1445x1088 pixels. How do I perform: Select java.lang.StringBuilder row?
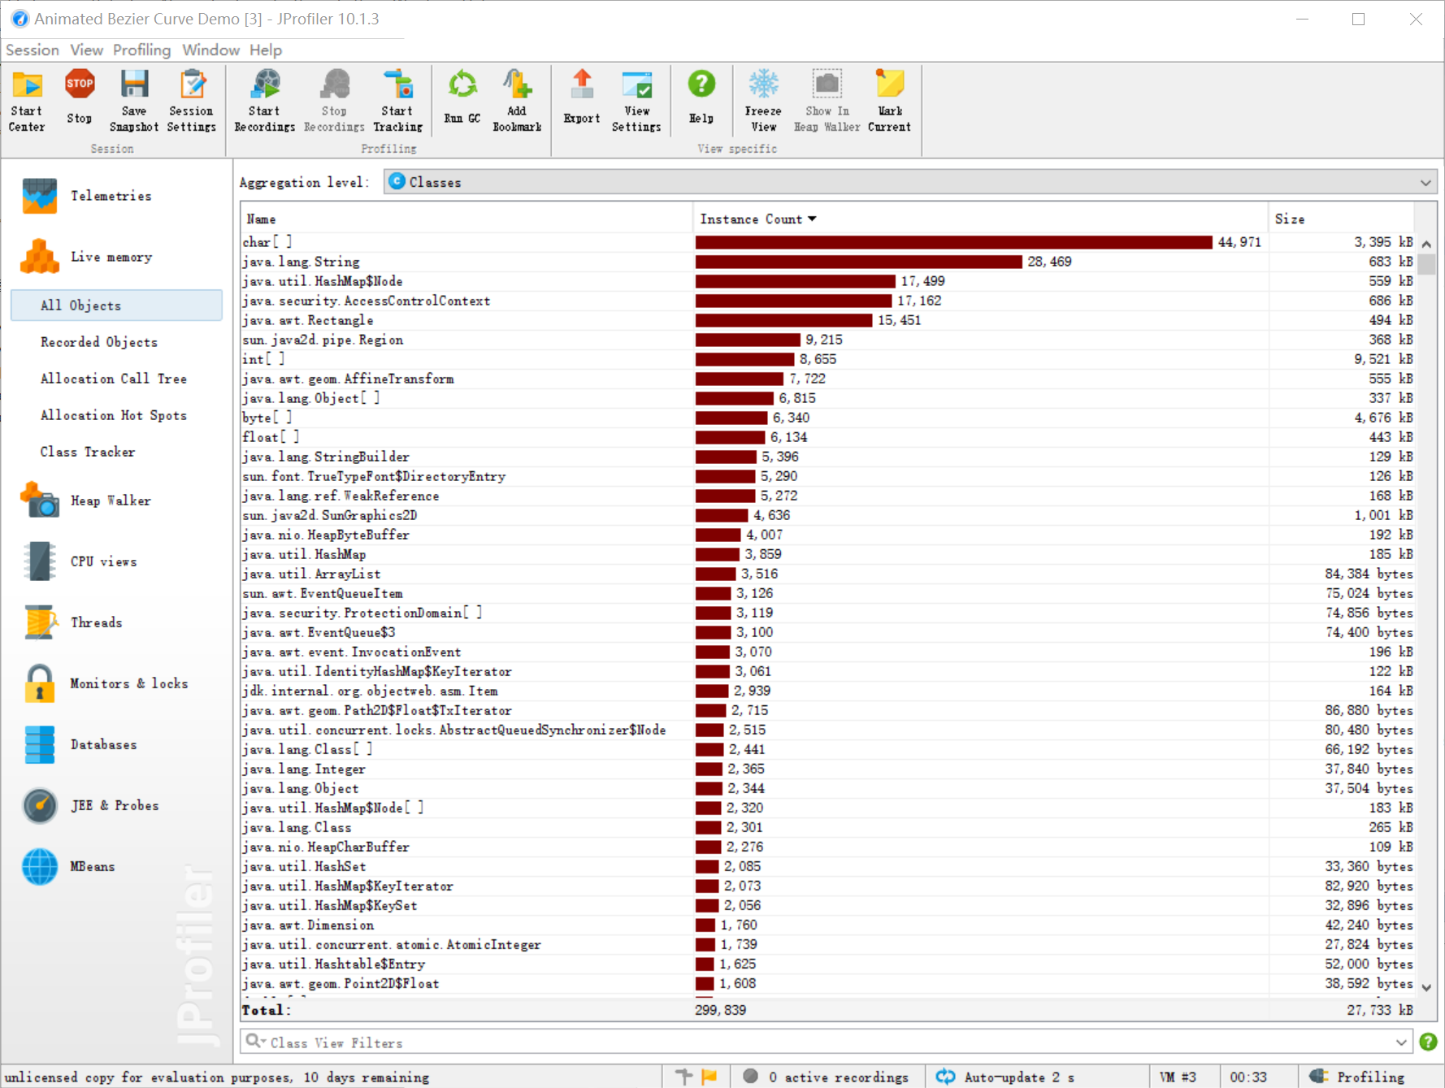pos(827,457)
